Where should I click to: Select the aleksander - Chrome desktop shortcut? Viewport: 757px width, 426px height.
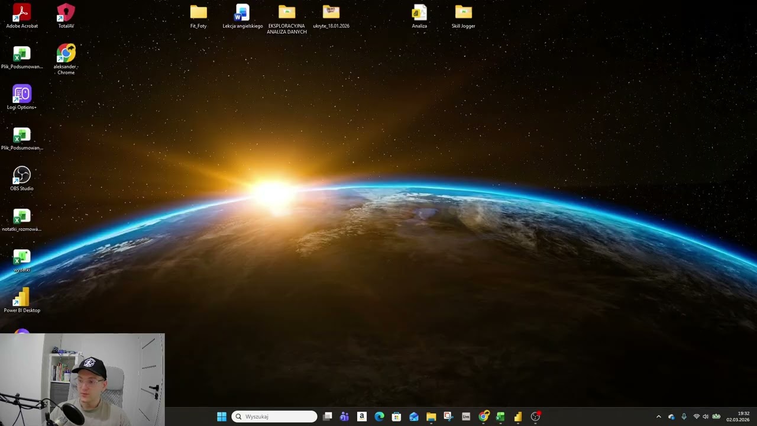pyautogui.click(x=66, y=59)
